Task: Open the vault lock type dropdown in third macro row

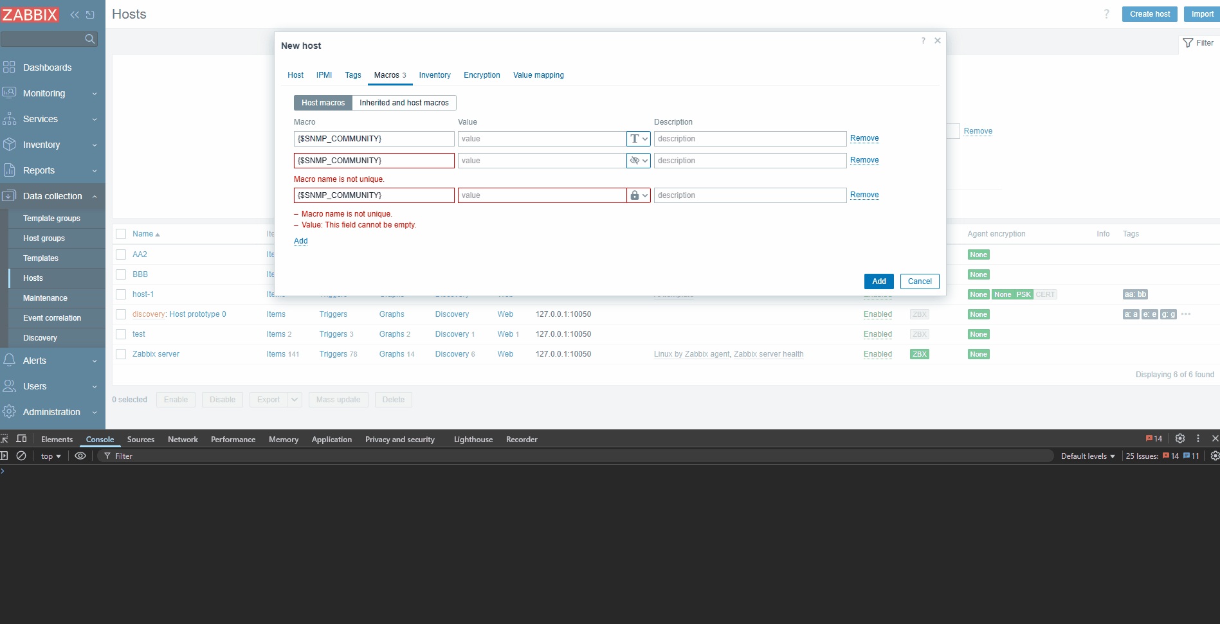Action: point(639,195)
